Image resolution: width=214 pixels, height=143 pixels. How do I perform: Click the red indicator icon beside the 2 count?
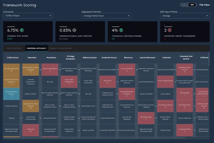pos(170,30)
